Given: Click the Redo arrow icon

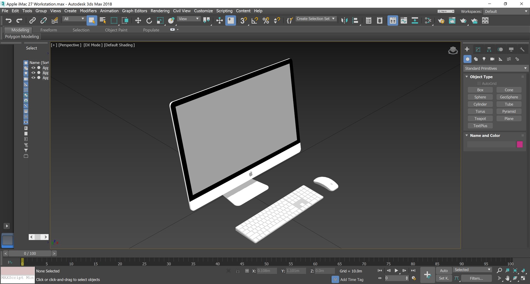Looking at the screenshot, I should 19,20.
